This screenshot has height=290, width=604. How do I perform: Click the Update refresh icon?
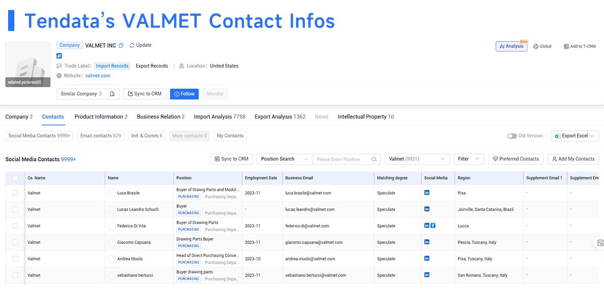click(132, 46)
